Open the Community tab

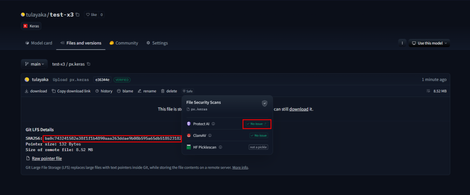(x=123, y=43)
